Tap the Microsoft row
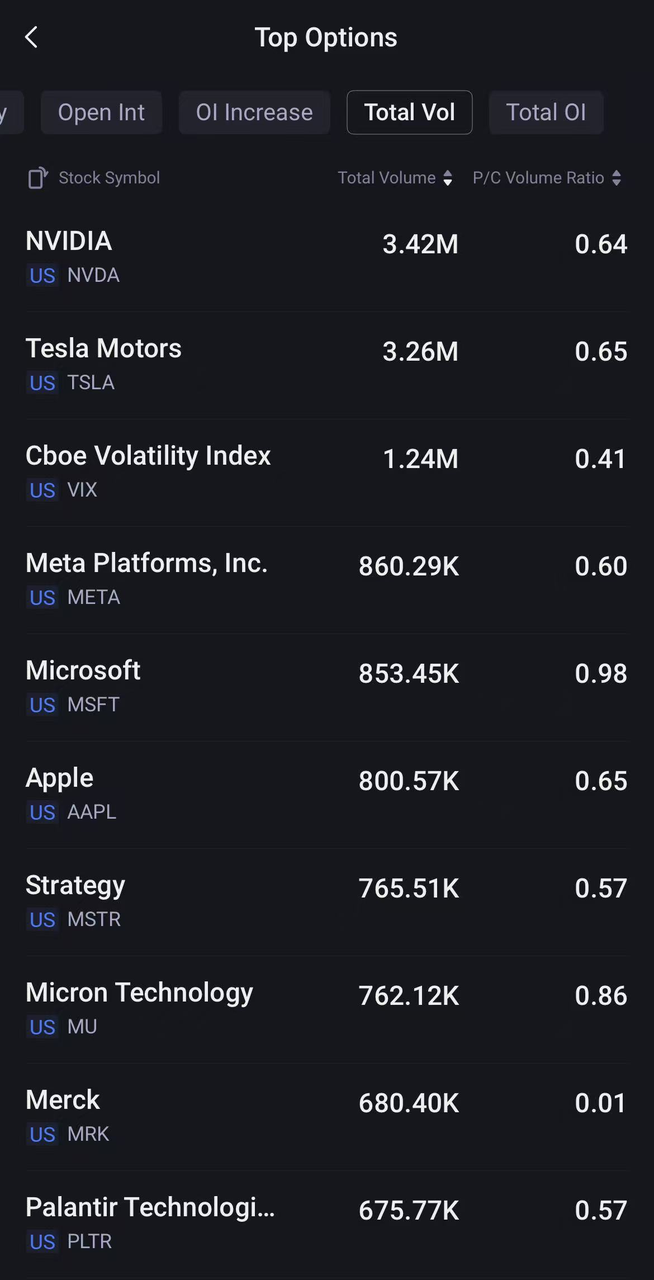654x1280 pixels. 326,687
